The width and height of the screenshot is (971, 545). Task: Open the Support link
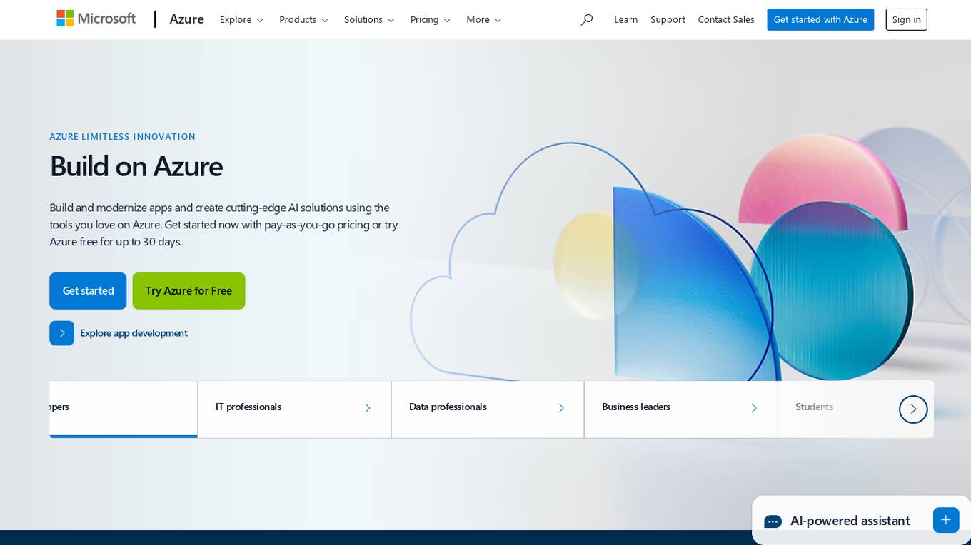668,19
